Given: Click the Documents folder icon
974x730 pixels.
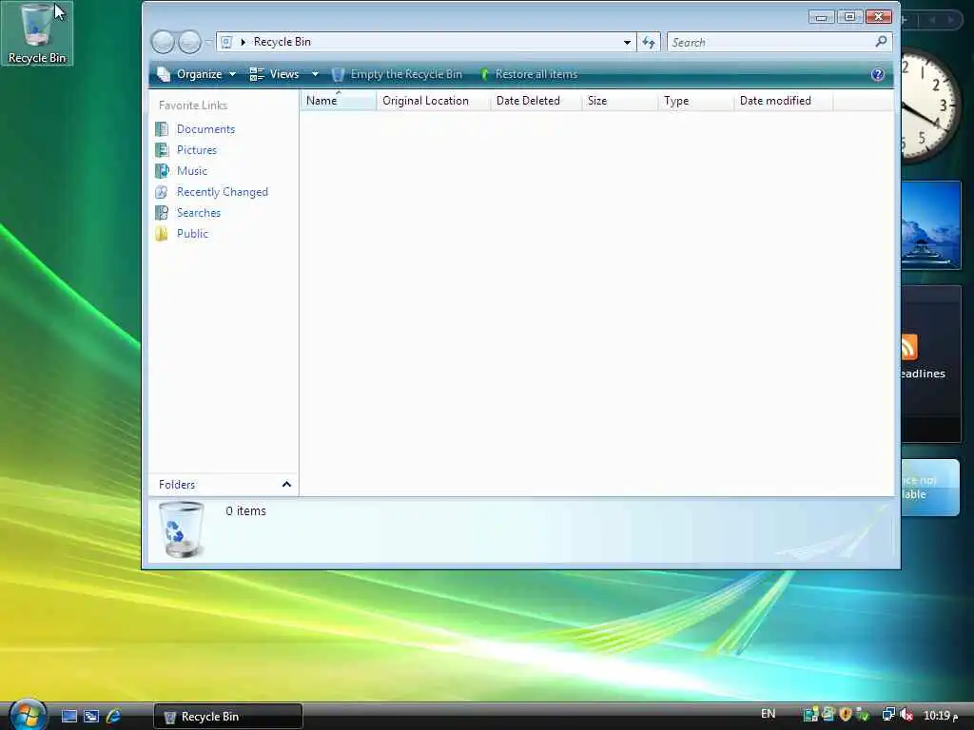Looking at the screenshot, I should 162,129.
